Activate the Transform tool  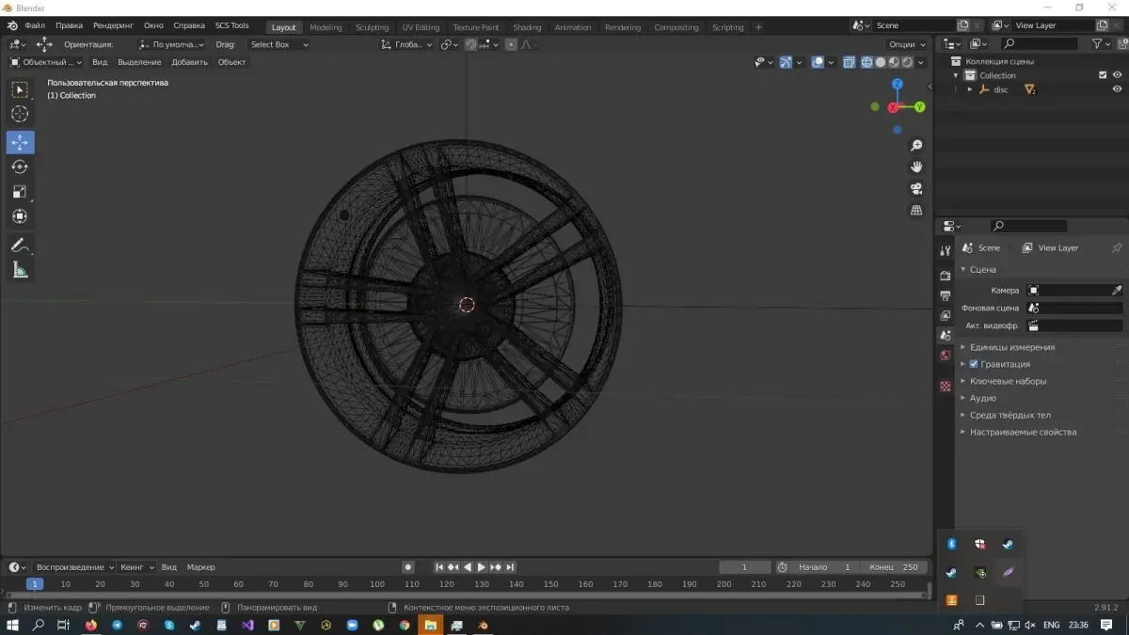[20, 216]
